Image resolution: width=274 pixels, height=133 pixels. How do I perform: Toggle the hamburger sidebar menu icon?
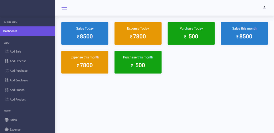64,8
